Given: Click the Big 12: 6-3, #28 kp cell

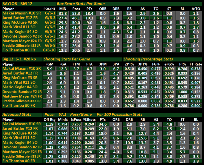Looking at the screenshot, I should (22, 59).
